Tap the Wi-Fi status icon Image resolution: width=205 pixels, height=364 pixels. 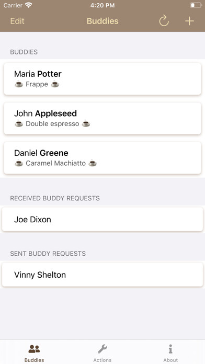pos(29,5)
